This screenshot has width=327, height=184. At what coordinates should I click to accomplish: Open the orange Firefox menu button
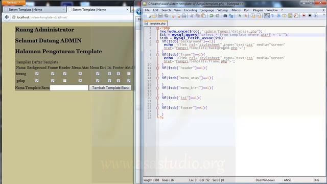click(13, 3)
